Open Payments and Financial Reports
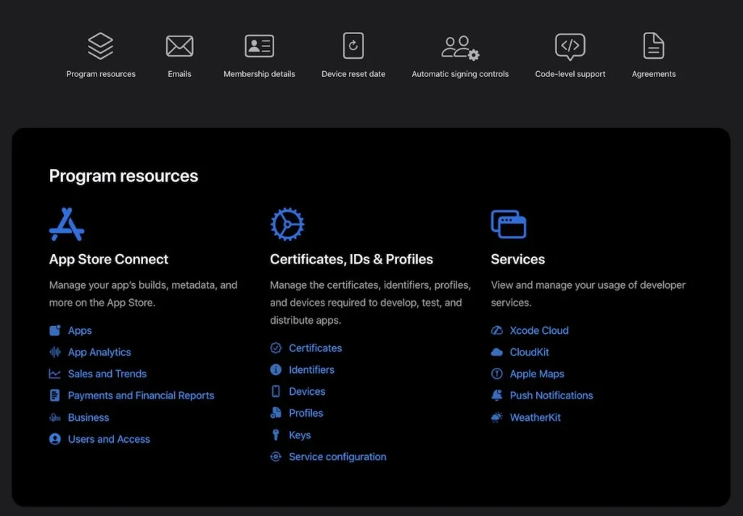The image size is (743, 516). pos(141,396)
